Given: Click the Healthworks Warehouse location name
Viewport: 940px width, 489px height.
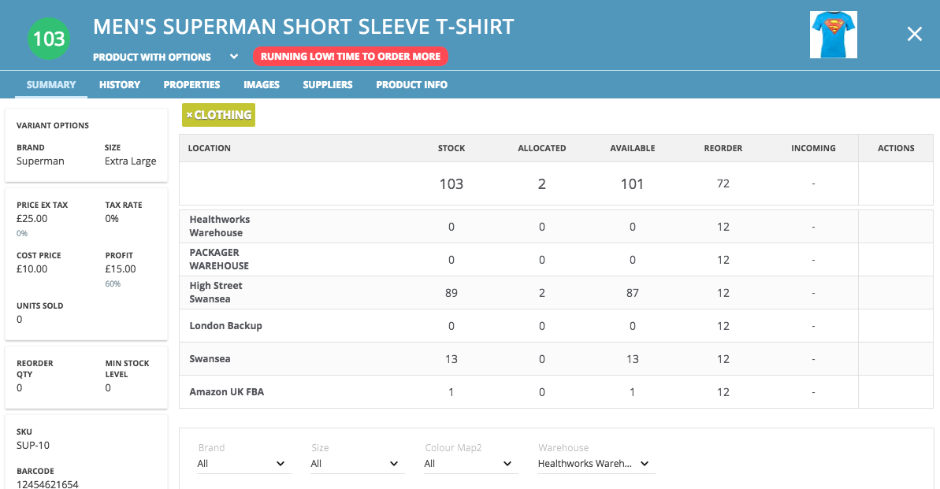Looking at the screenshot, I should [x=219, y=226].
